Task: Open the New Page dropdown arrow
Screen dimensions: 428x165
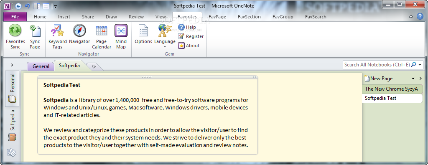Action: 413,79
